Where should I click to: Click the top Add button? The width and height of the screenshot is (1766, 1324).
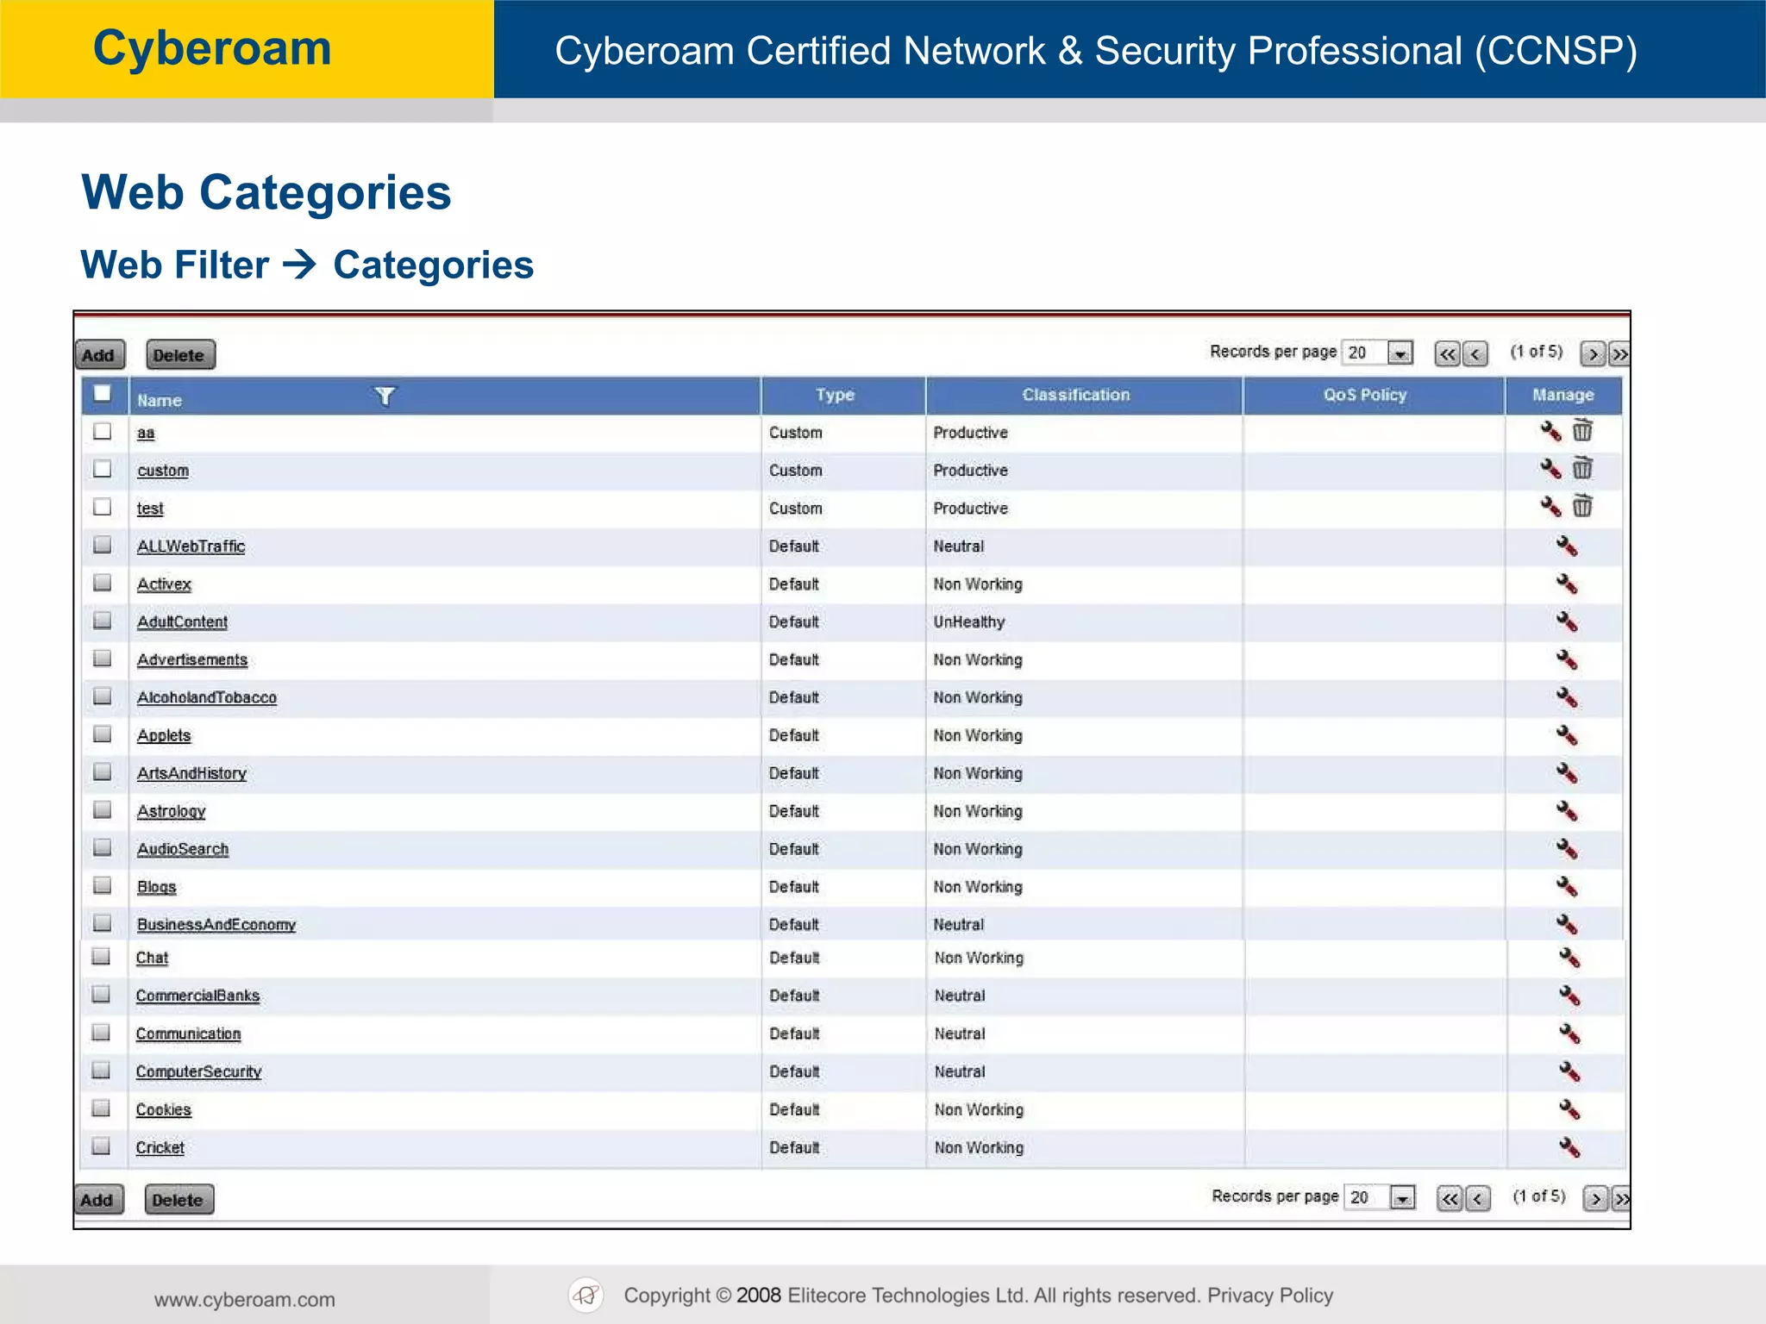point(99,355)
